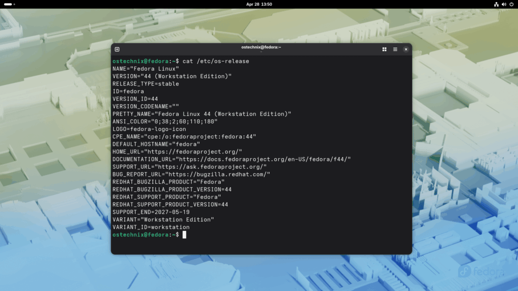
Task: Open the terminal hamburger menu
Action: point(395,49)
